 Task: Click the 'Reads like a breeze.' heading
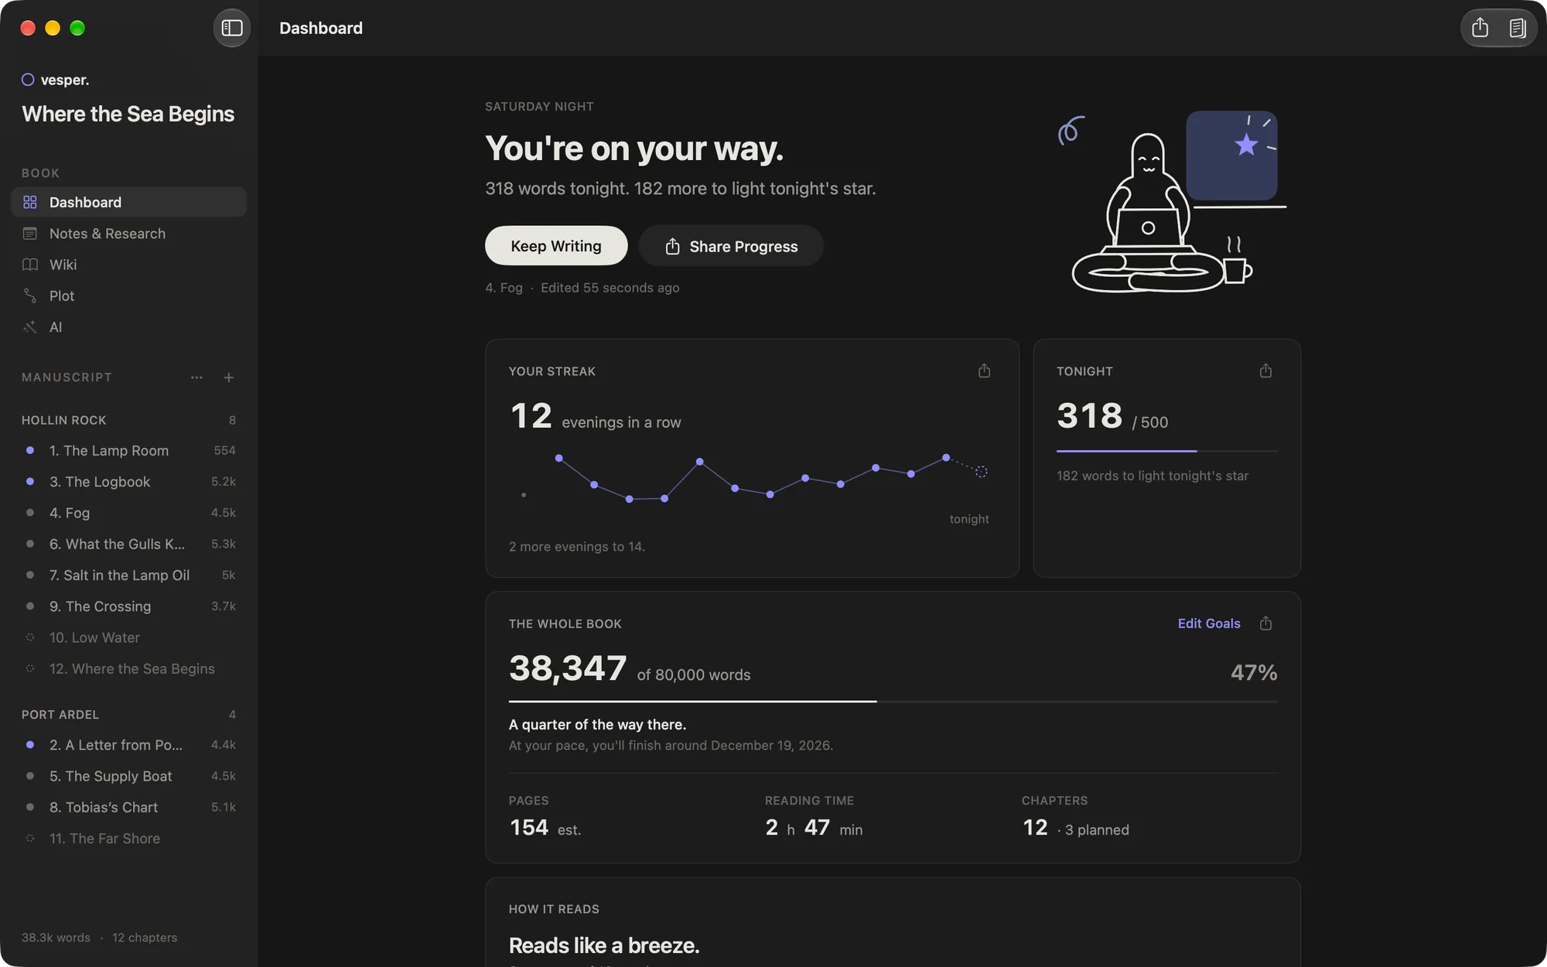click(x=604, y=945)
